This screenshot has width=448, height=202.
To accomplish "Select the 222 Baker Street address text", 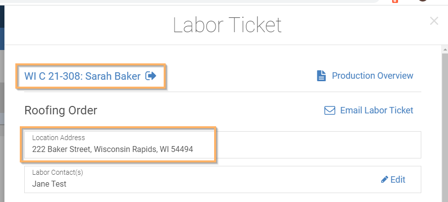I will (113, 150).
